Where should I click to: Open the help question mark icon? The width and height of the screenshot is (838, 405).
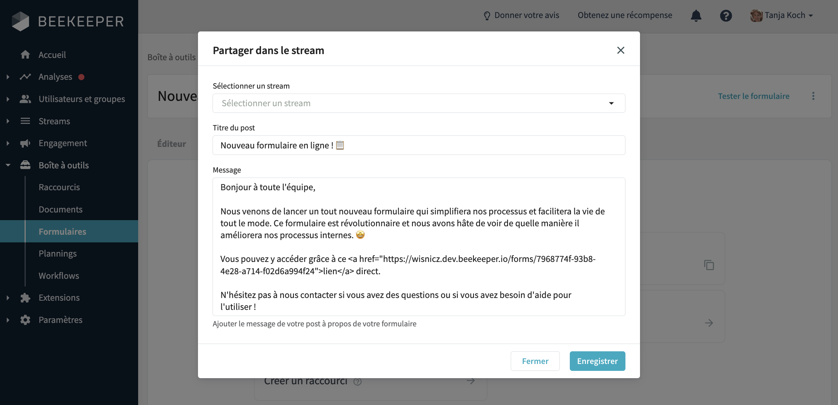(726, 15)
